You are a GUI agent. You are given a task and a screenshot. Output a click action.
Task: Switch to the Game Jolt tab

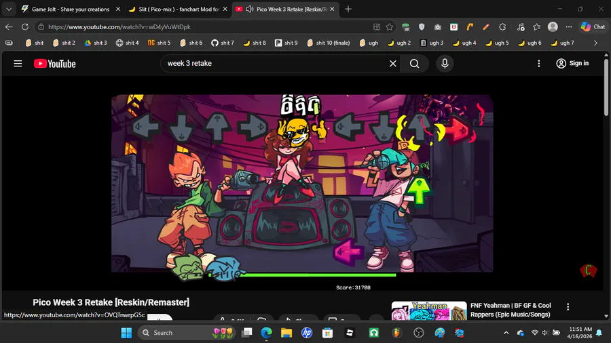click(x=70, y=9)
